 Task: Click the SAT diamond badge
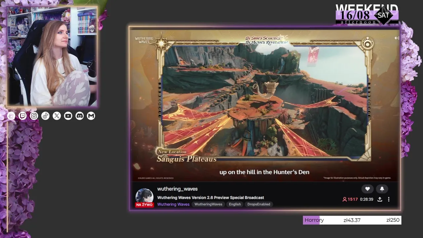click(x=383, y=15)
